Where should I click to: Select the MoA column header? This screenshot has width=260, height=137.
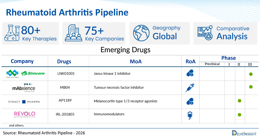click(135, 61)
